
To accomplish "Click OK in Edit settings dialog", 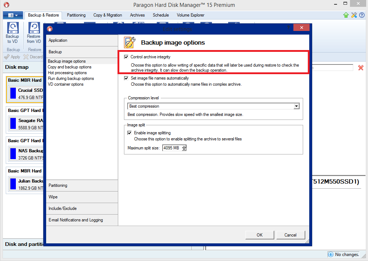I will click(x=260, y=235).
